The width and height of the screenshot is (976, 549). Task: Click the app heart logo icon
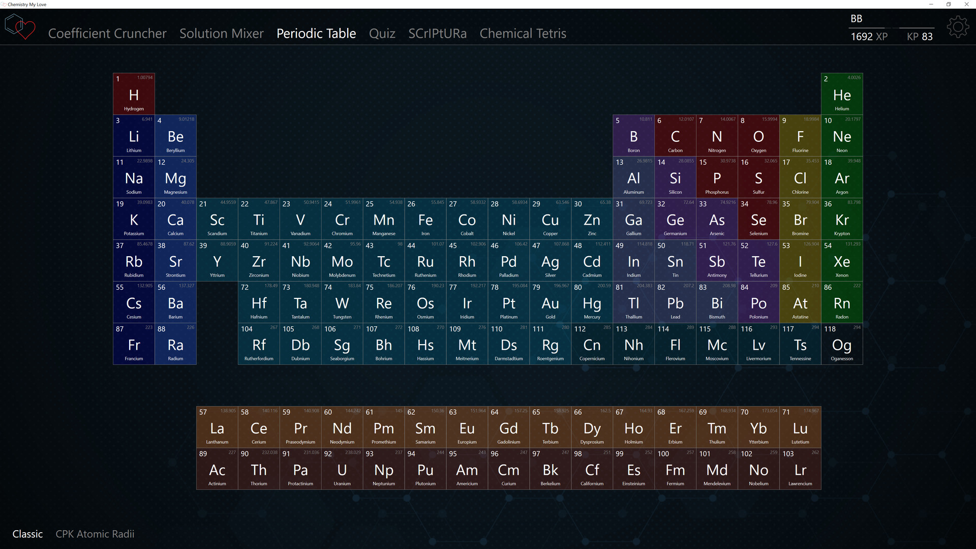20,28
